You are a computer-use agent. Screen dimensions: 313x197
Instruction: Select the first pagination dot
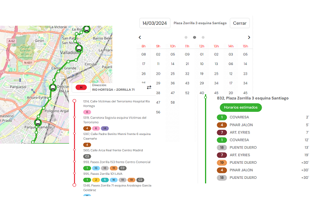tap(186, 37)
